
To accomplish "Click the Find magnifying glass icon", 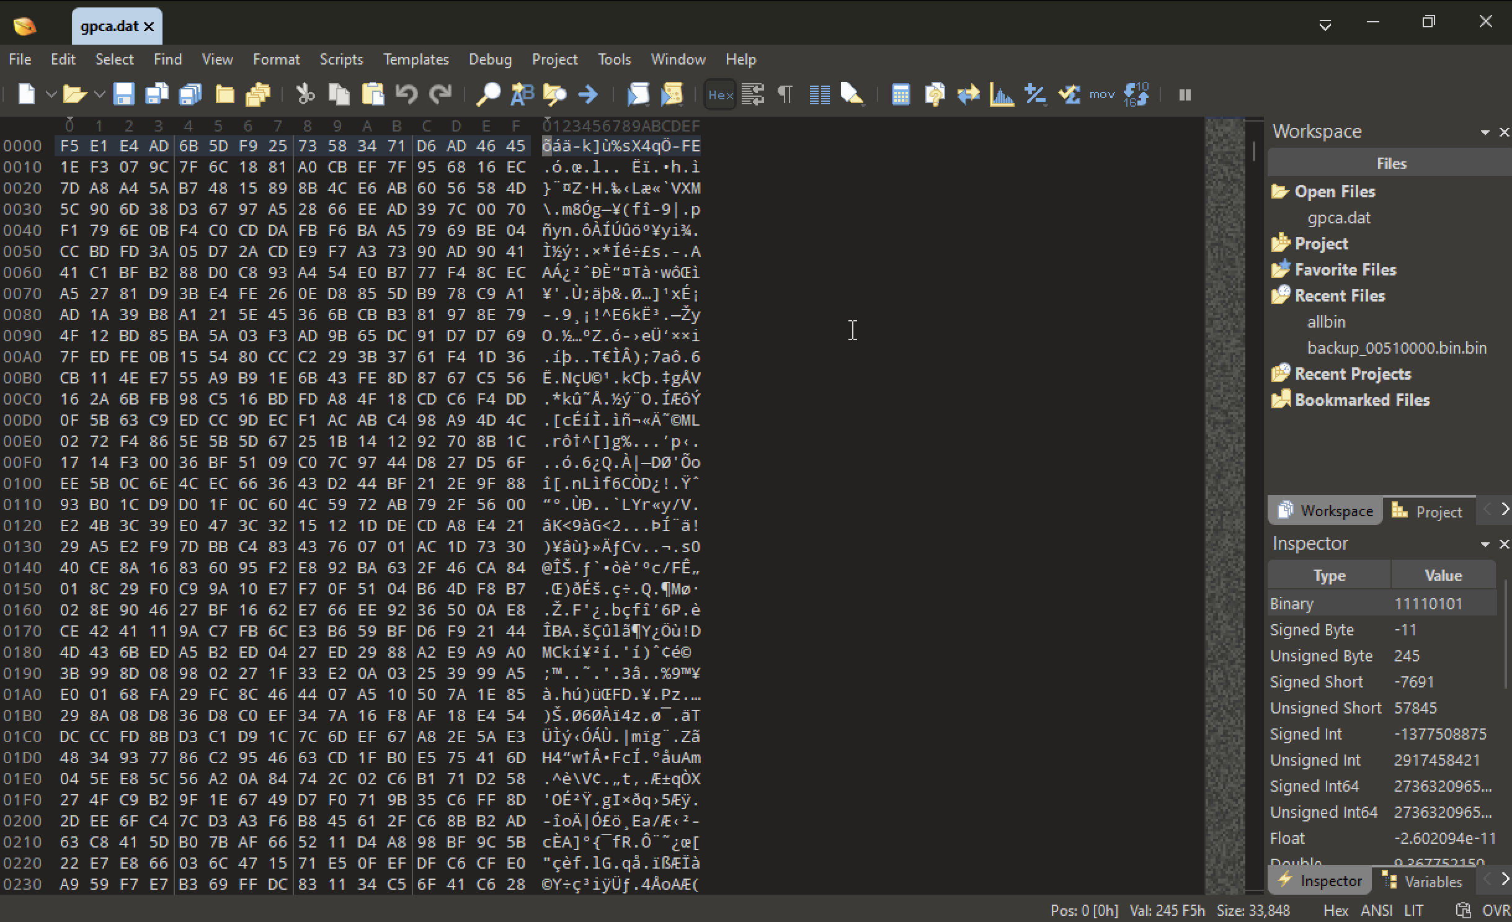I will [x=488, y=95].
